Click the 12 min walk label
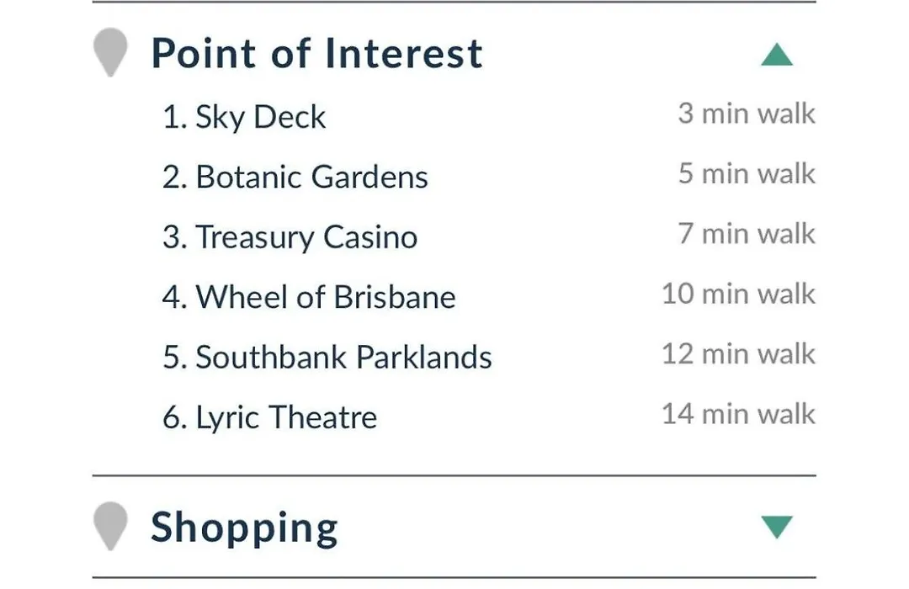This screenshot has height=589, width=909. tap(739, 353)
